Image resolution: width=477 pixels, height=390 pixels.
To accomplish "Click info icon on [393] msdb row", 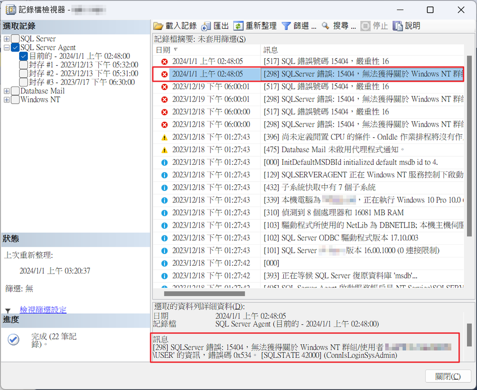I will pyautogui.click(x=164, y=276).
